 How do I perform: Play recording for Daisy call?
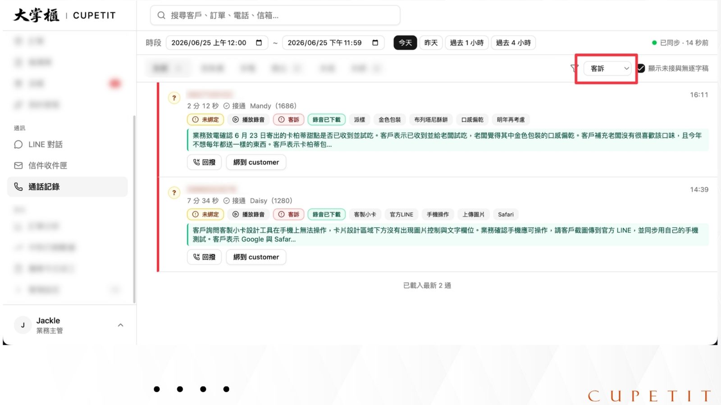248,215
